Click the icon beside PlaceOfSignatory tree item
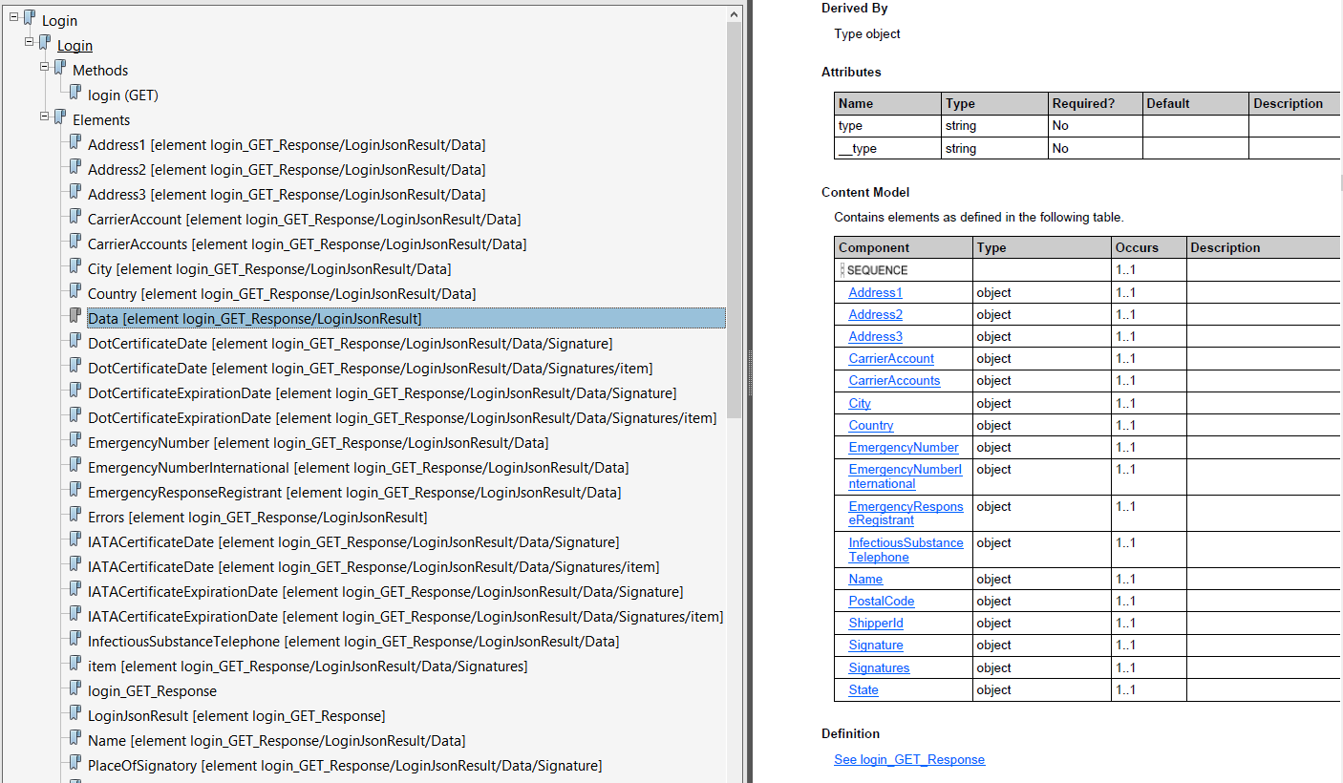 pos(75,763)
